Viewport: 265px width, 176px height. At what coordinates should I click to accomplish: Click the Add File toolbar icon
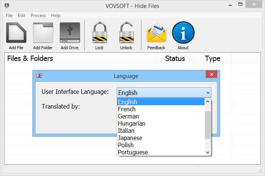(x=16, y=33)
